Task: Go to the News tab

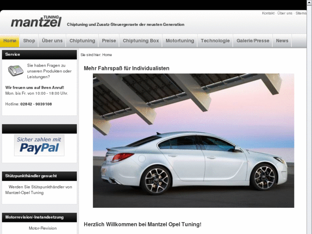Action: (282, 41)
